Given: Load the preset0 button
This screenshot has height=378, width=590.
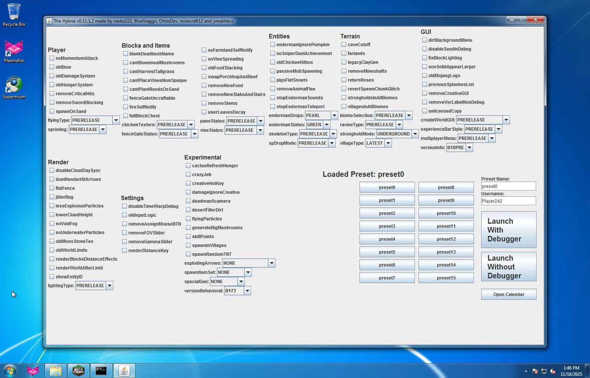Looking at the screenshot, I should coord(387,188).
